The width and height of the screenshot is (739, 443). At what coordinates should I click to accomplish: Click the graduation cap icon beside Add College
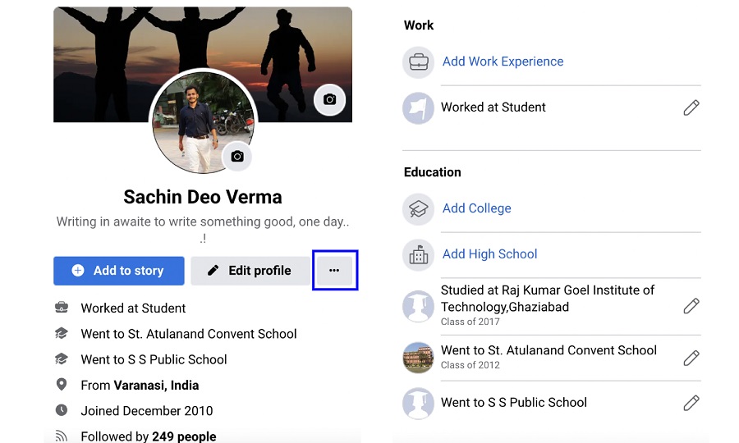point(418,209)
